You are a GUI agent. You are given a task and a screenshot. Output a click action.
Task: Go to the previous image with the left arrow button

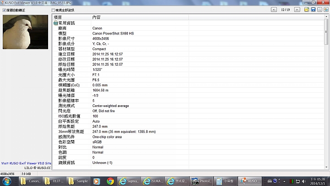[274, 10]
